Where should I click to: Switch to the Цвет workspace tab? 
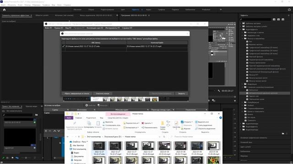123,10
